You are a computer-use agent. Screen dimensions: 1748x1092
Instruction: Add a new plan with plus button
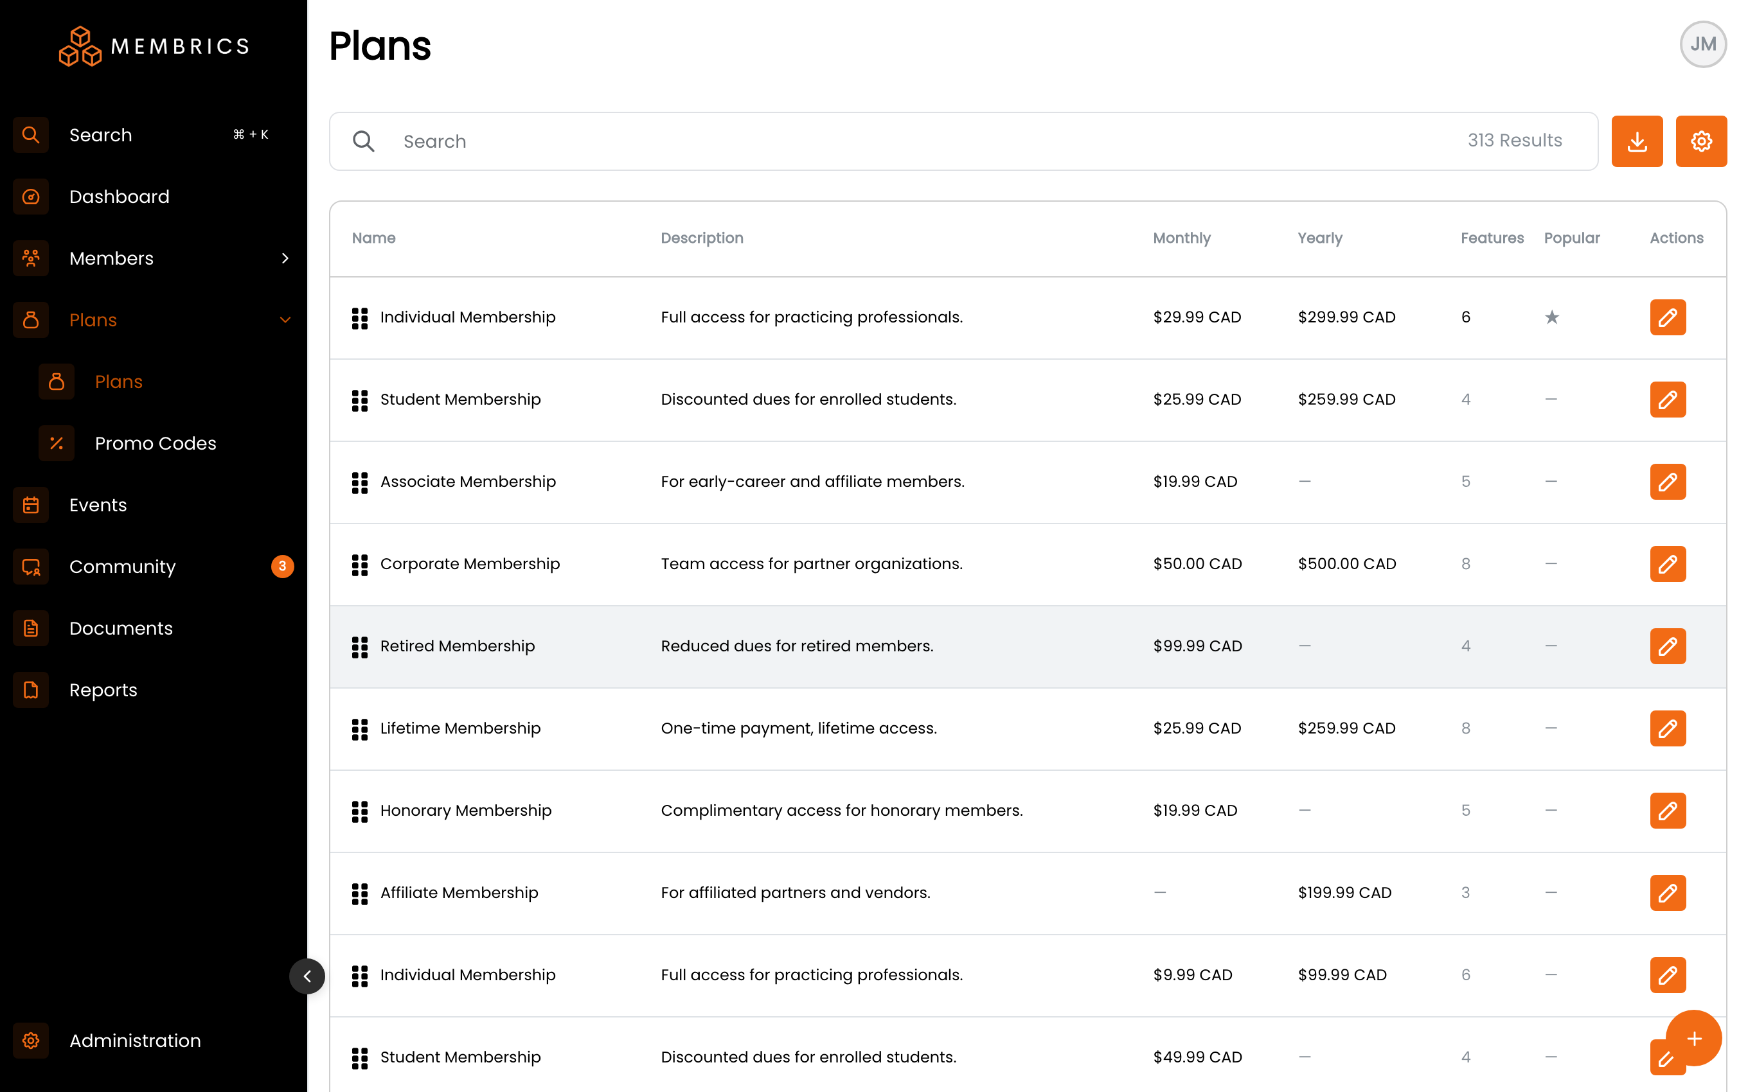pyautogui.click(x=1694, y=1038)
